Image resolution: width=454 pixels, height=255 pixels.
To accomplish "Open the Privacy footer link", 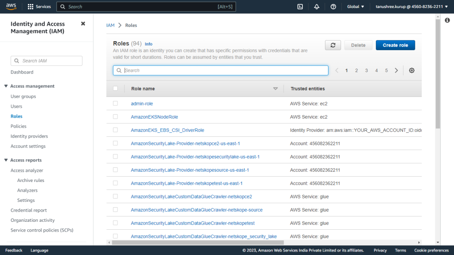I will coord(380,251).
